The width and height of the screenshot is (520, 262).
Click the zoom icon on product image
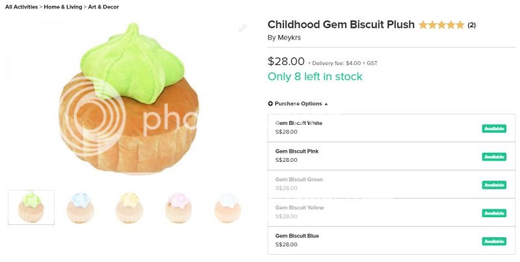coord(242,28)
